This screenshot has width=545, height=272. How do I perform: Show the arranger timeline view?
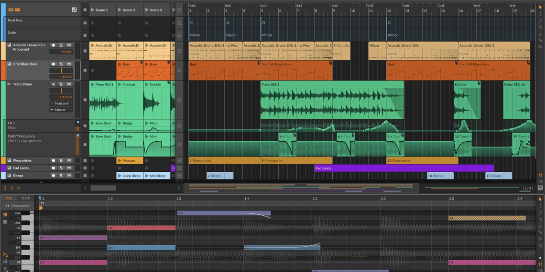(x=18, y=10)
